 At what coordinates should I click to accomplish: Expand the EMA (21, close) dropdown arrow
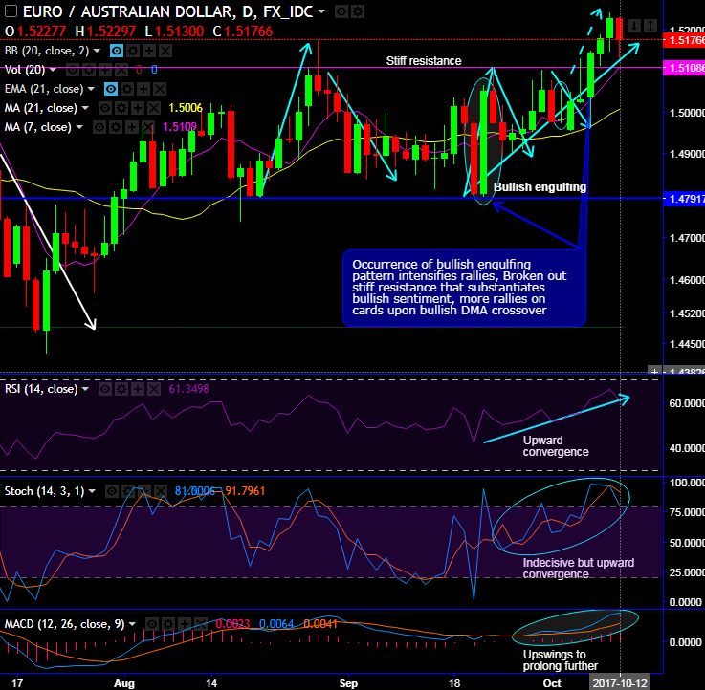[91, 89]
